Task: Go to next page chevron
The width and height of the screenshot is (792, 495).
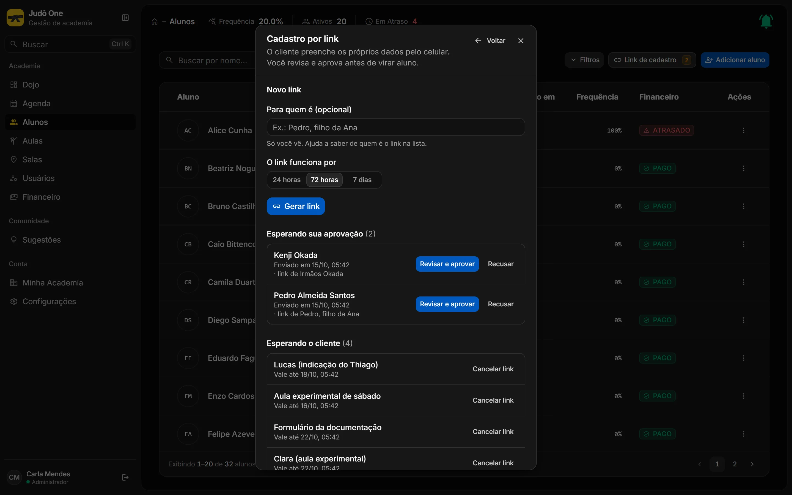Action: pos(752,464)
